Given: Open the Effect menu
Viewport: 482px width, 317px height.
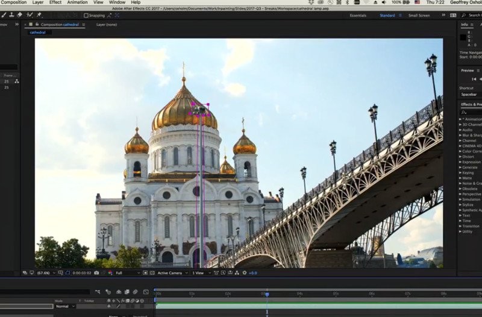Looking at the screenshot, I should pos(55,2).
